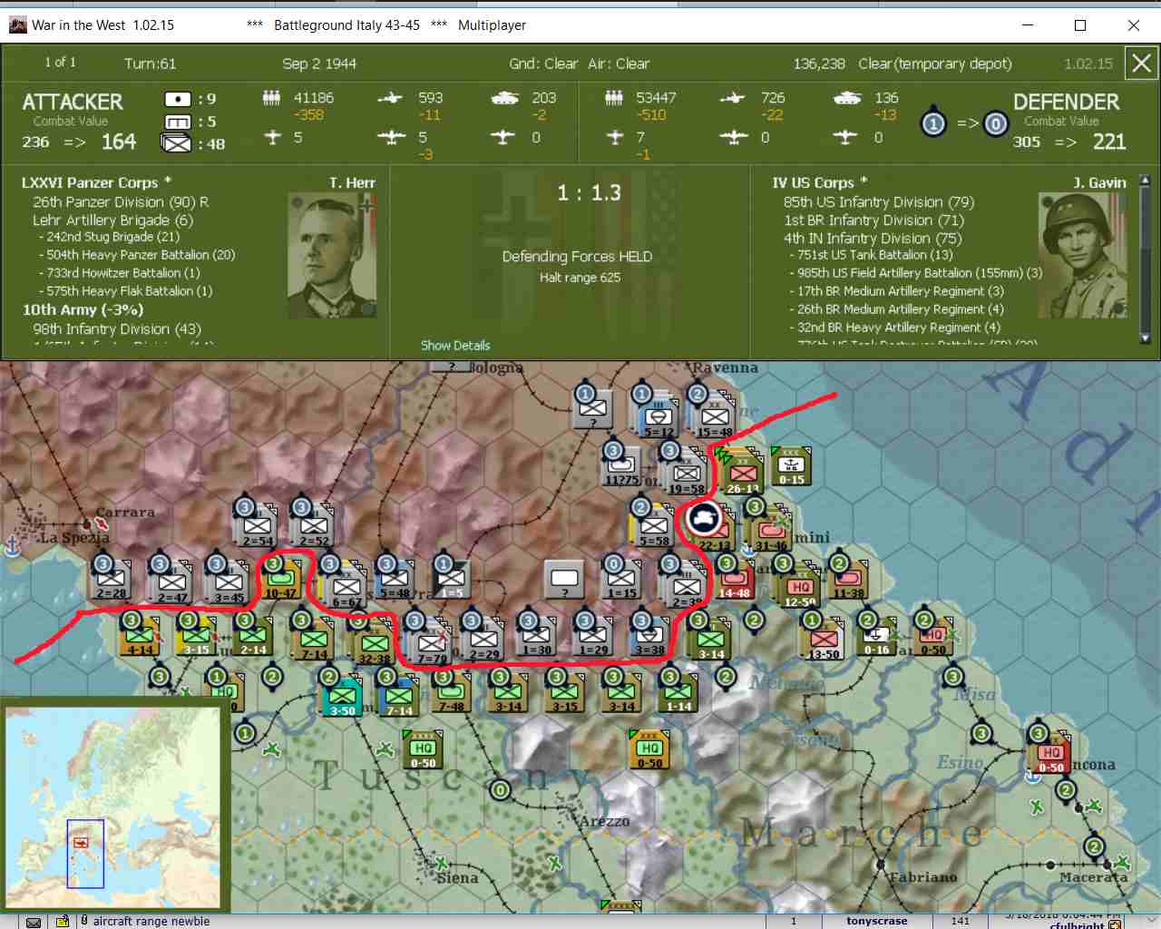Select the Allied stack labeled 26-13
This screenshot has height=929, width=1161.
click(x=743, y=473)
